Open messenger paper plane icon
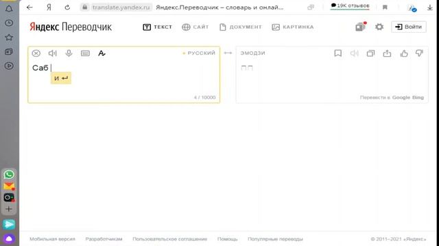Image resolution: width=439 pixels, height=246 pixels. click(x=9, y=224)
